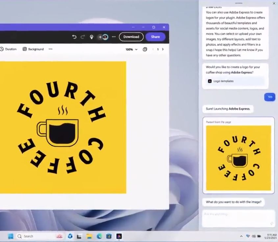Open the clock and date flyout
278x242 pixels.
click(270, 236)
